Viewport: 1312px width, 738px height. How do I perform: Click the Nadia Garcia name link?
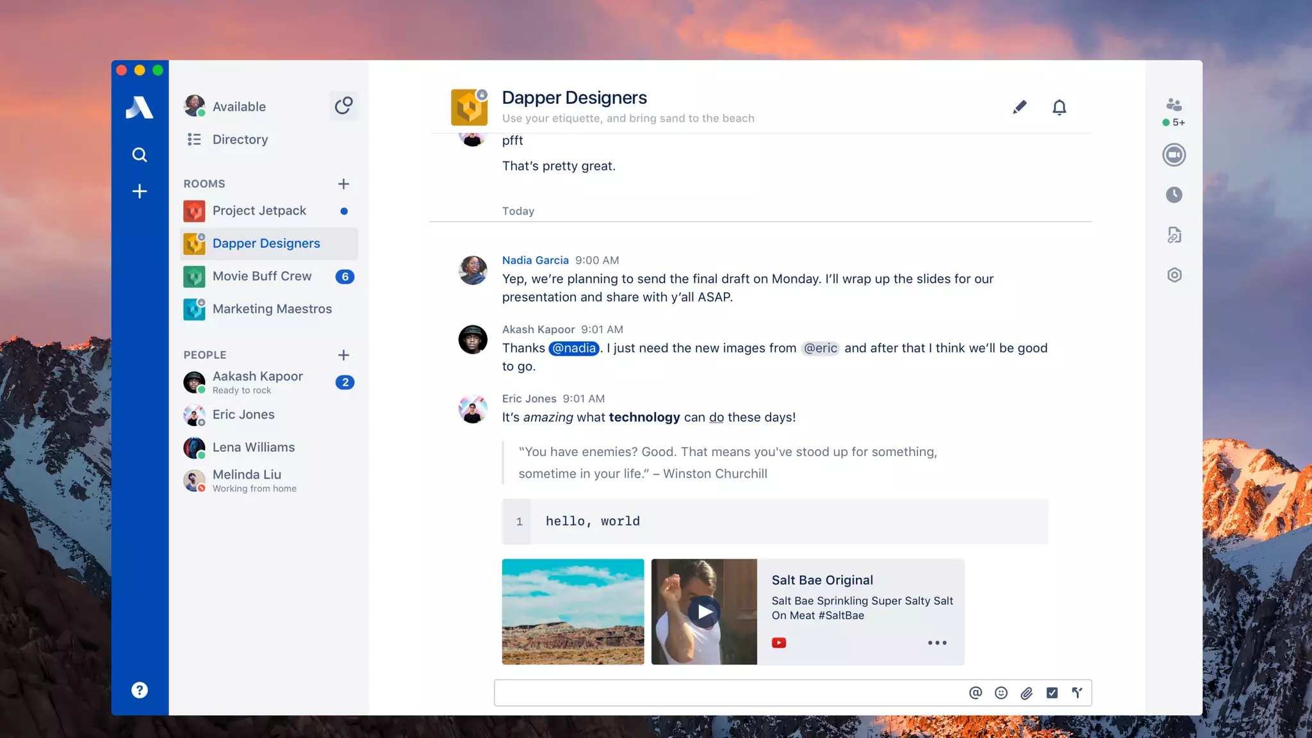coord(535,260)
